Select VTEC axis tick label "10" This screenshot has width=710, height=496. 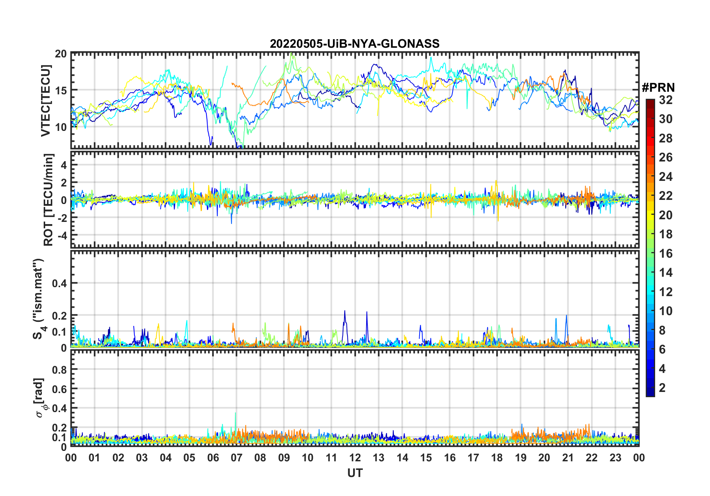click(x=61, y=127)
